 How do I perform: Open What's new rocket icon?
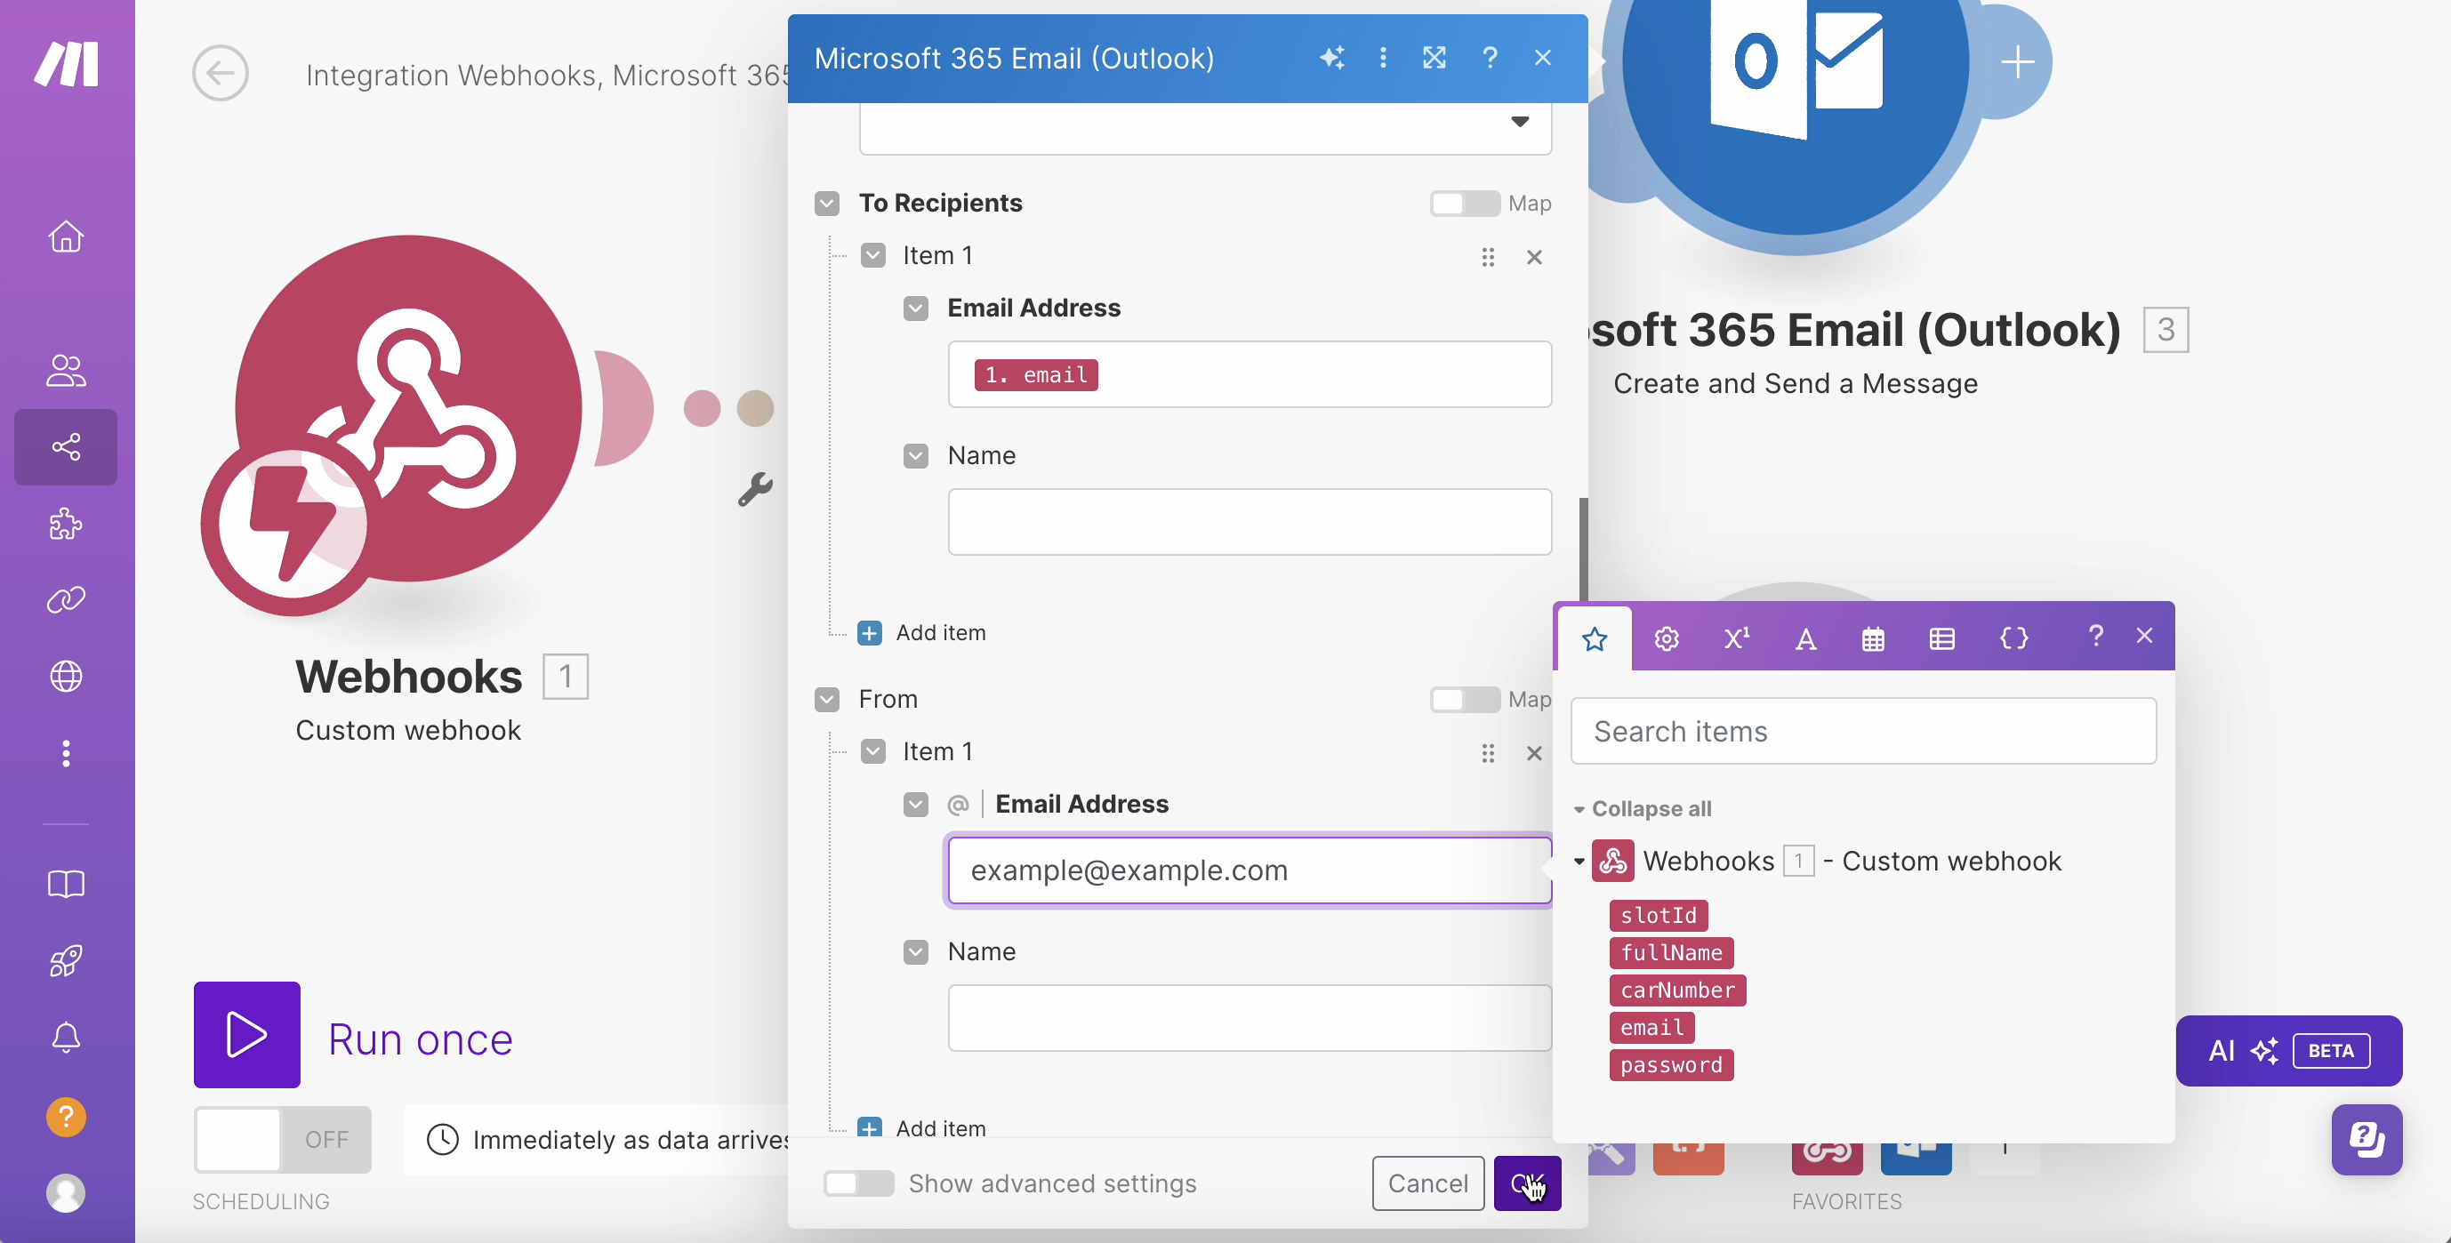click(66, 960)
